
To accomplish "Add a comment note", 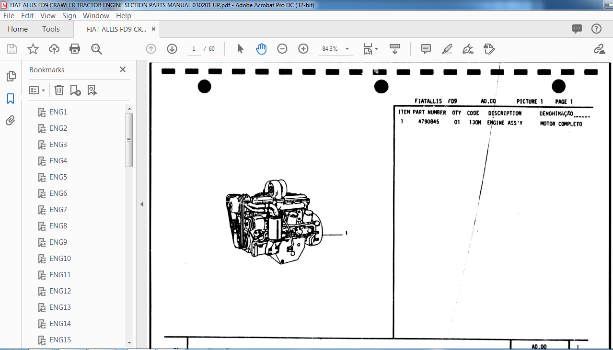I will (426, 49).
